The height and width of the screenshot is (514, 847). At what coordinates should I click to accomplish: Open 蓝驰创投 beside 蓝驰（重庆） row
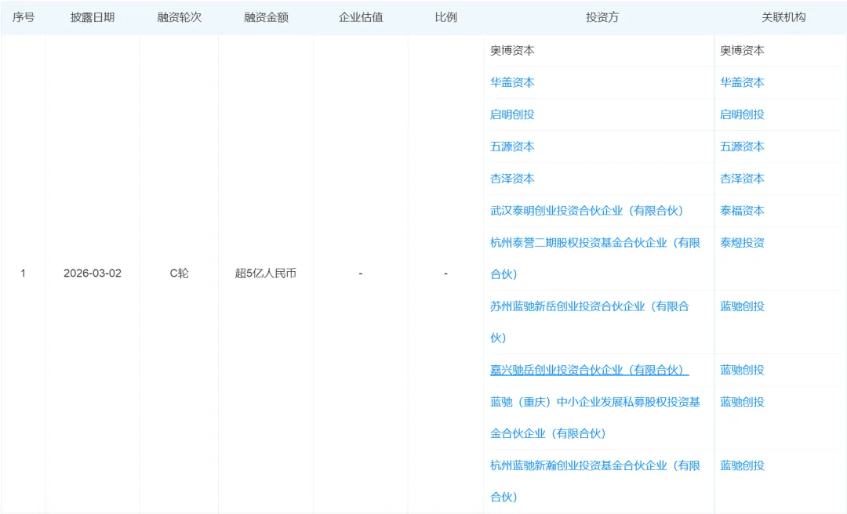[742, 402]
